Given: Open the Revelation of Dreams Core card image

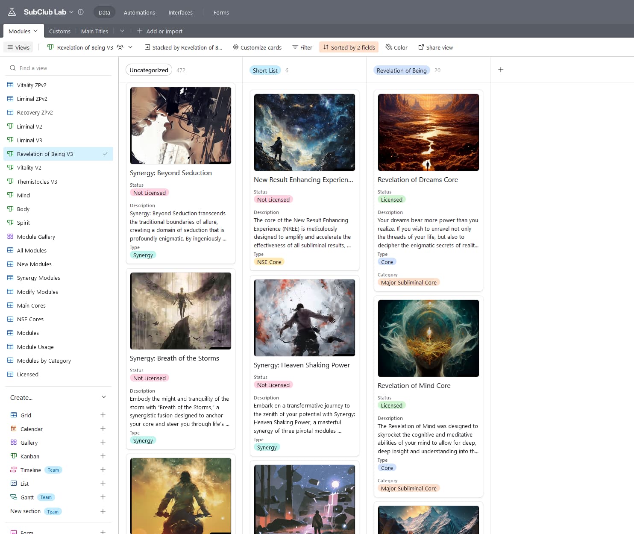Looking at the screenshot, I should coord(429,132).
